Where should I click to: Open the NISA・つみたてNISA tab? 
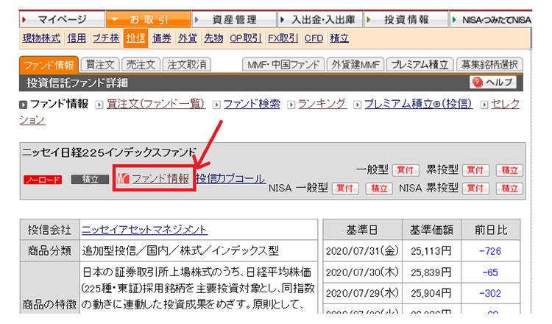coord(492,19)
